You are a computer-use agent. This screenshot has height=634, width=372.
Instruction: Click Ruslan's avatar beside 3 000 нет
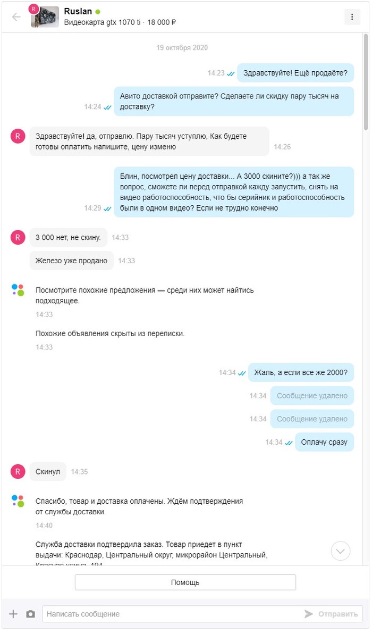(x=18, y=237)
